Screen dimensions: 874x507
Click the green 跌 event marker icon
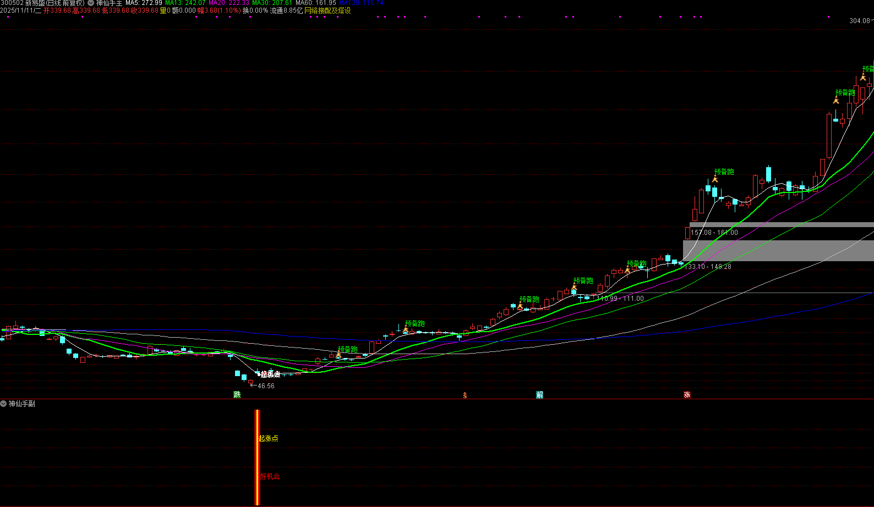pos(237,395)
